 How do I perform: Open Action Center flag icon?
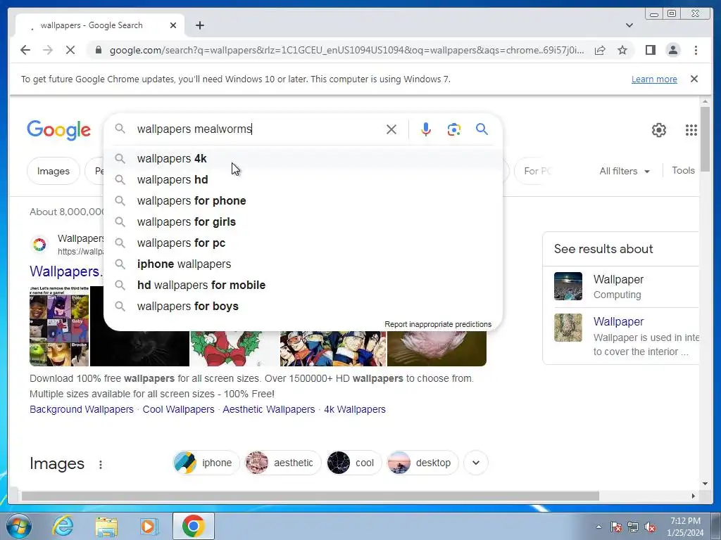pos(616,527)
